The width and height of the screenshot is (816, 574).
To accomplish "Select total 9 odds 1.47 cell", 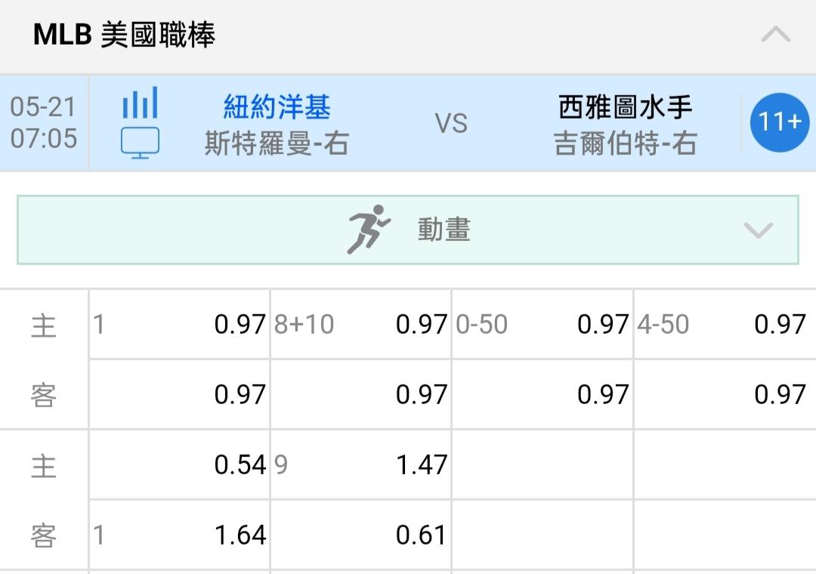I will (x=360, y=464).
